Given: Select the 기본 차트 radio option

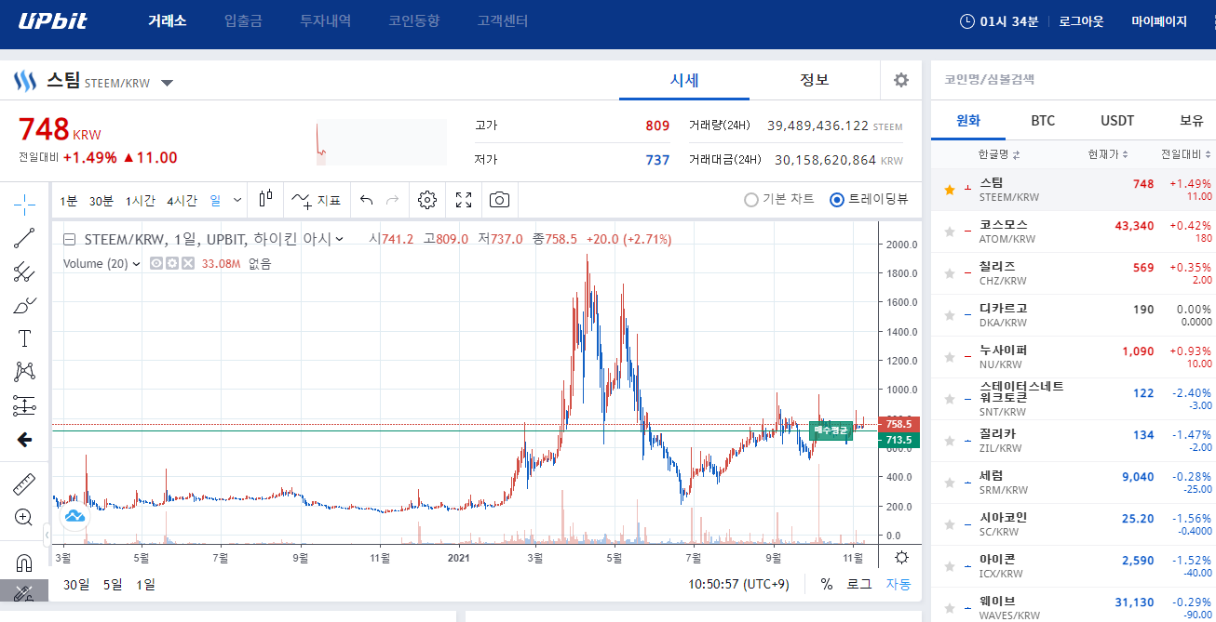Looking at the screenshot, I should [x=779, y=199].
